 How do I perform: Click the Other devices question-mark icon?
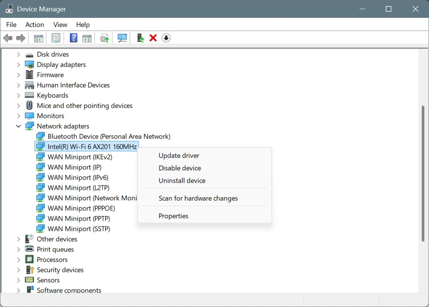(29, 239)
